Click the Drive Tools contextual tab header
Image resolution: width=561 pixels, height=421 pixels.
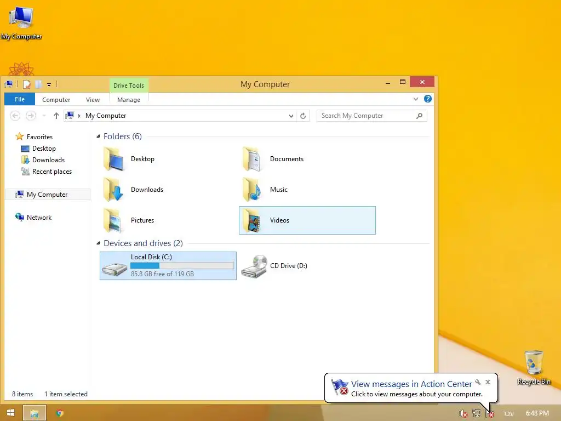[129, 86]
